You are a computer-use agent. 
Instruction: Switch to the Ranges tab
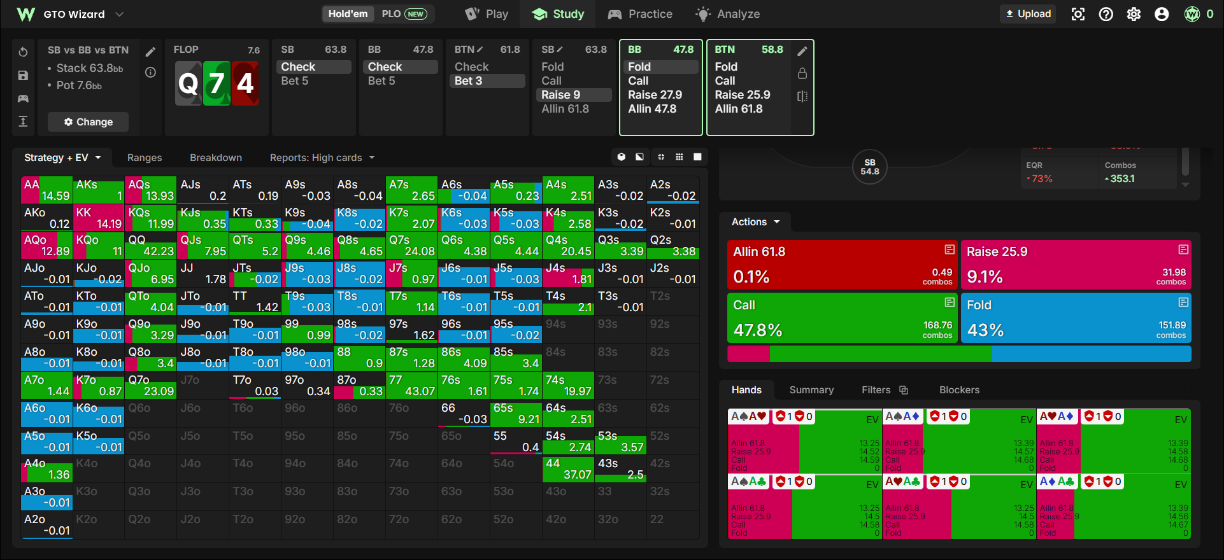pos(145,158)
